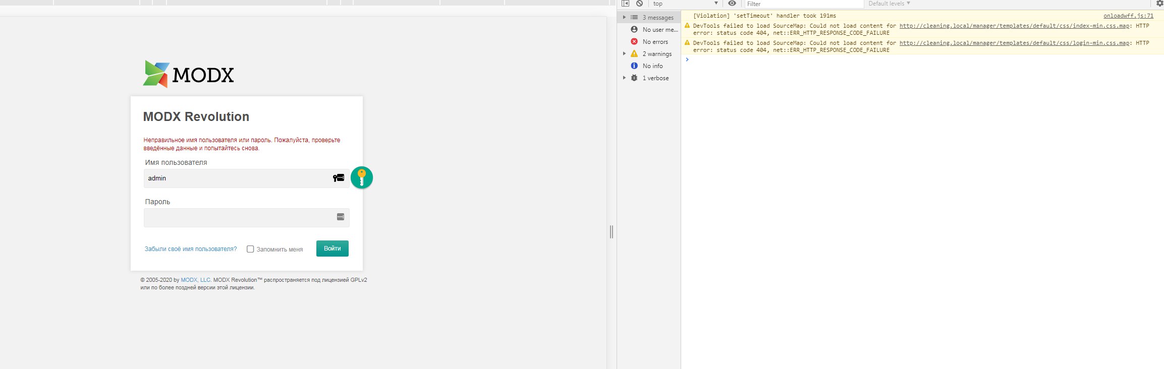Viewport: 1164px width, 369px height.
Task: Select No errors filter in console sidebar
Action: (x=649, y=41)
